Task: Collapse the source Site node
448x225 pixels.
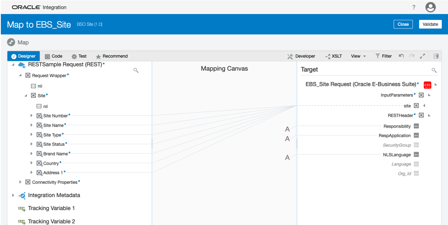Action: [26, 95]
